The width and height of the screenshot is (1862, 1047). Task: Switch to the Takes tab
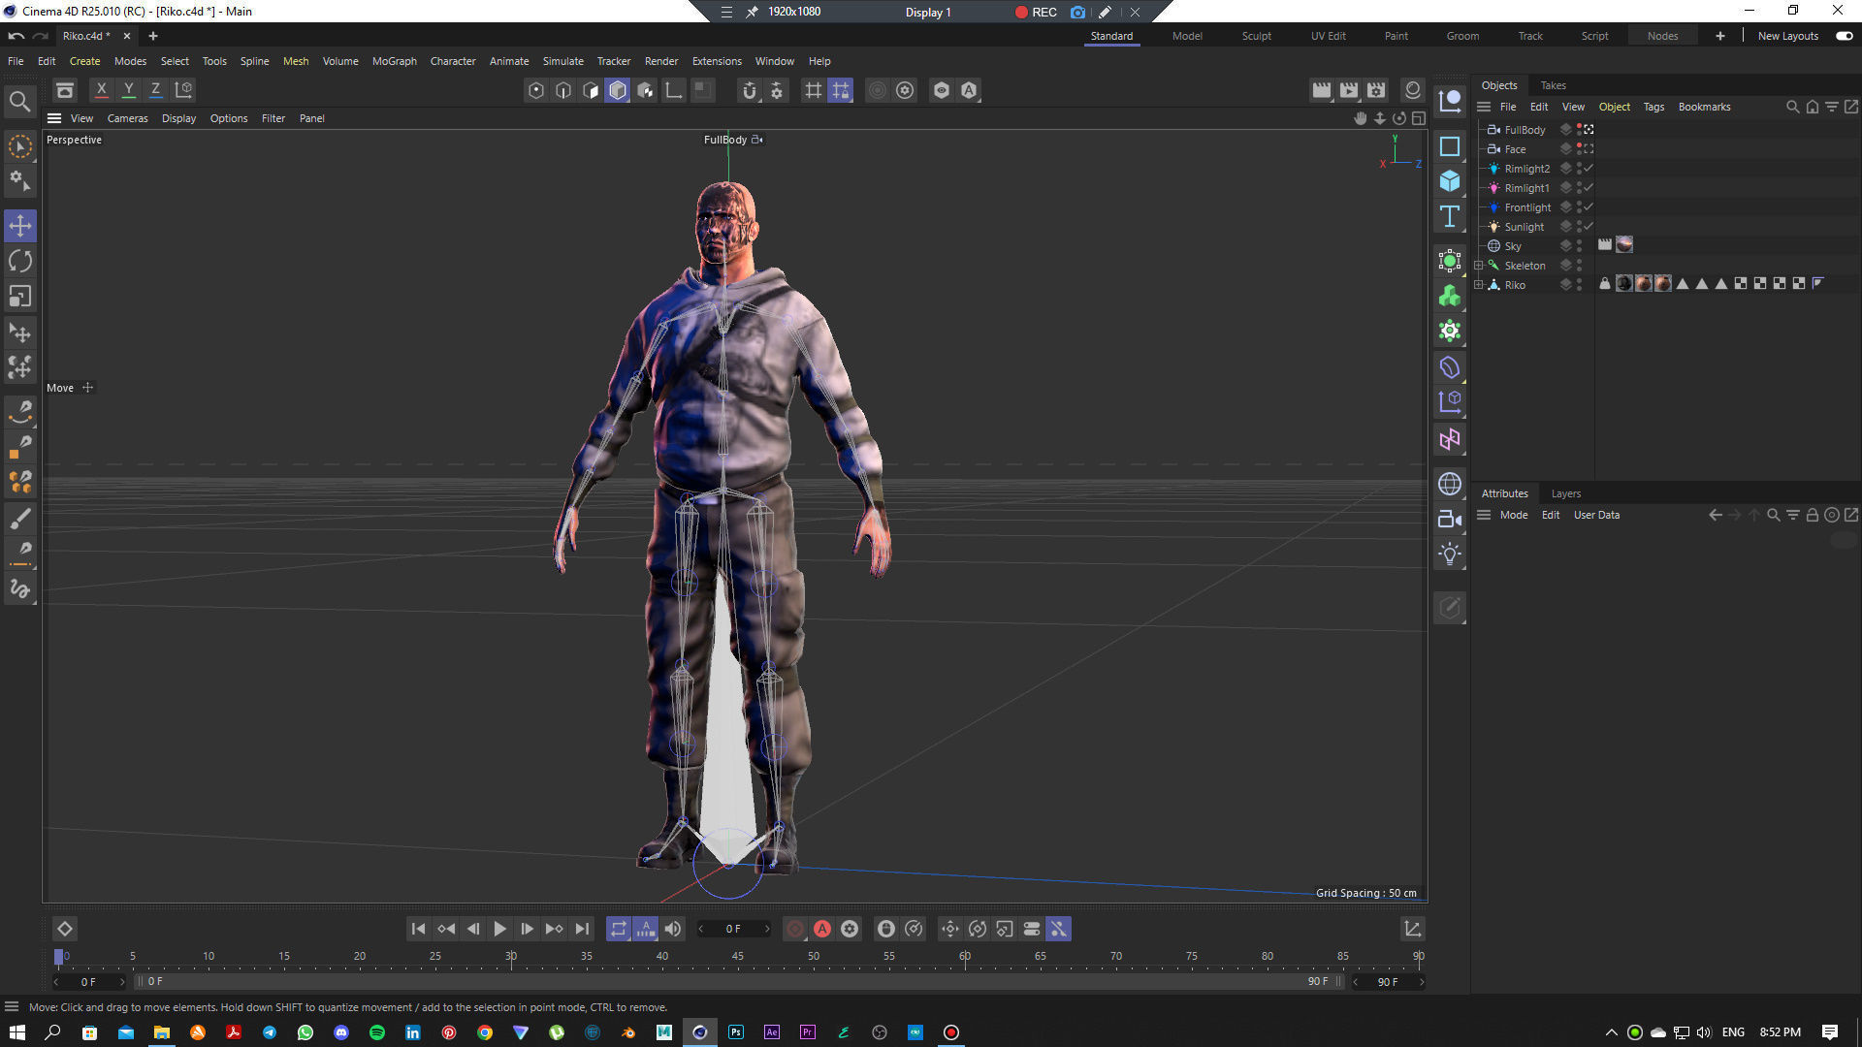(1553, 85)
